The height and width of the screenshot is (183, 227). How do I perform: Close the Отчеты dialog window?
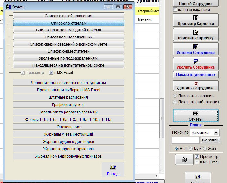[128, 7]
